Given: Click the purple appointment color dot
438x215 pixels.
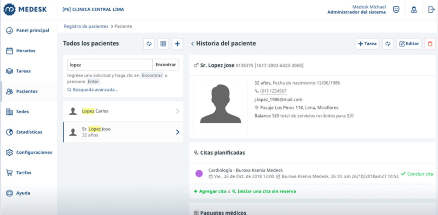Looking at the screenshot, I should [199, 173].
